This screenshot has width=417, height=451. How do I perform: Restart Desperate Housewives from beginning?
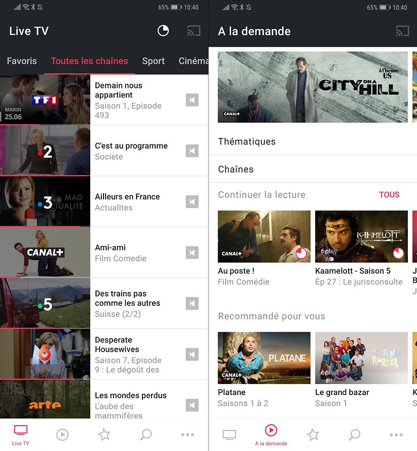192,355
